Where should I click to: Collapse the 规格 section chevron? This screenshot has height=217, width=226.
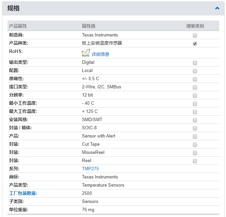[217, 8]
